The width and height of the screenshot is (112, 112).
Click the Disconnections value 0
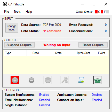tap(106, 31)
